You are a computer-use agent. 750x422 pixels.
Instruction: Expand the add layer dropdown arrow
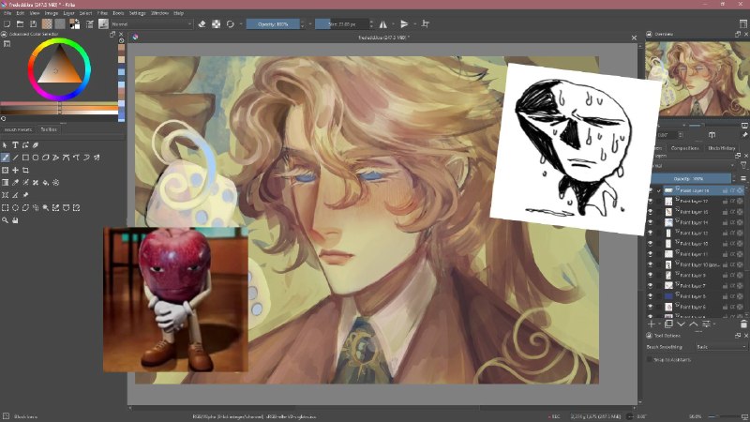coord(659,324)
